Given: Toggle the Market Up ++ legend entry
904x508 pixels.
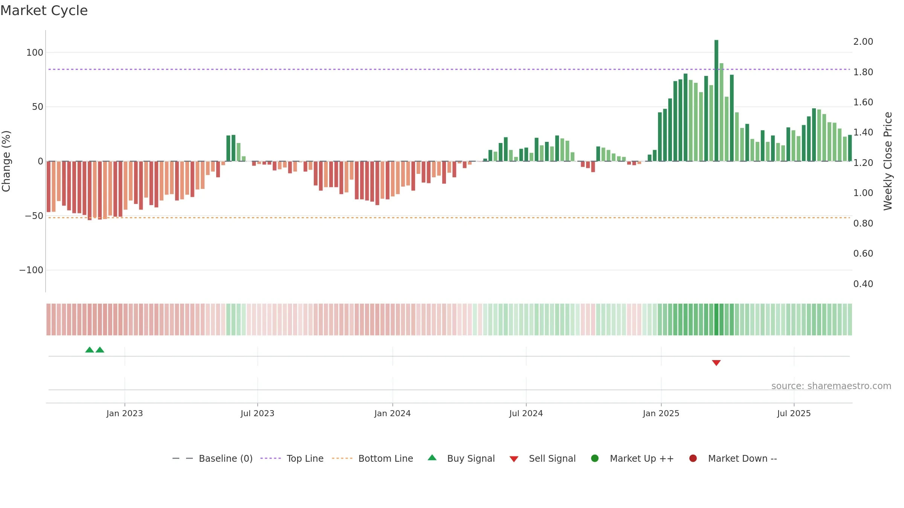Looking at the screenshot, I should pos(632,458).
